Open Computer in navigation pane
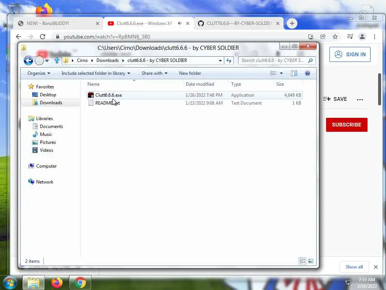Viewport: 386px width, 290px height. 46,166
